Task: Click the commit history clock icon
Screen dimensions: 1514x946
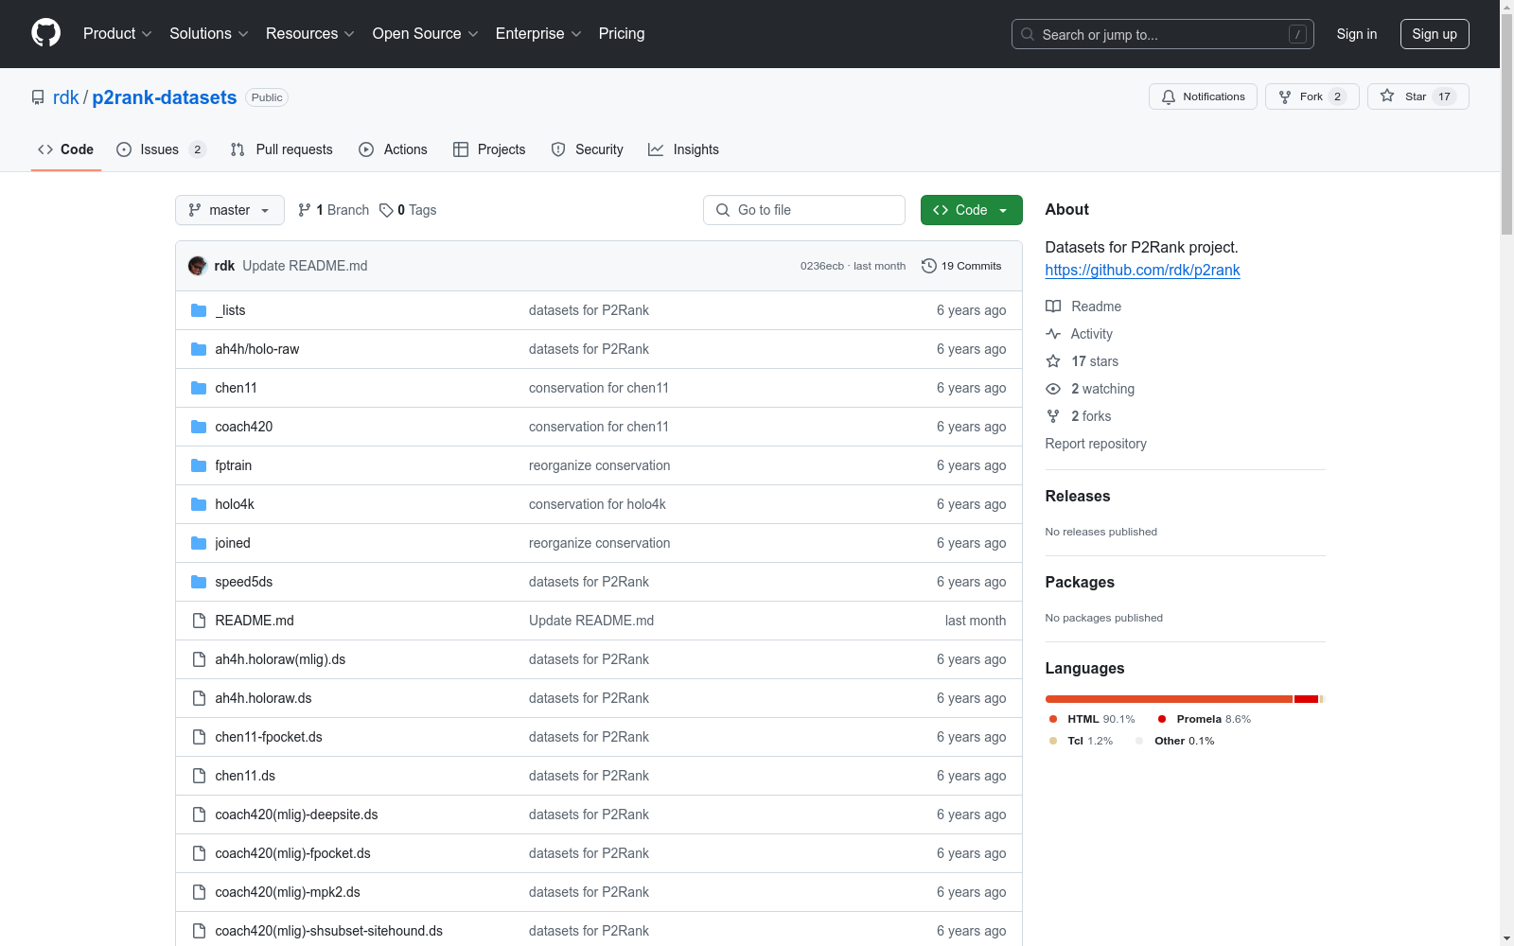Action: coord(929,266)
